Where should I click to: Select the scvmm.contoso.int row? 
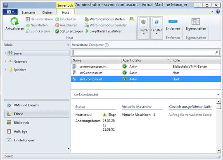tap(146, 67)
